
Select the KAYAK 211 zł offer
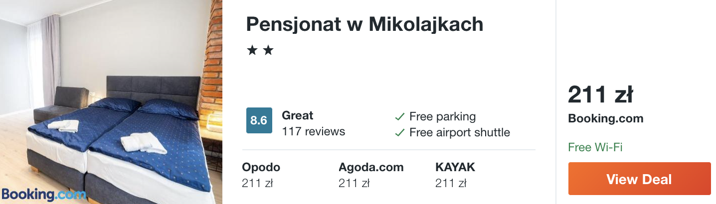[x=455, y=175]
